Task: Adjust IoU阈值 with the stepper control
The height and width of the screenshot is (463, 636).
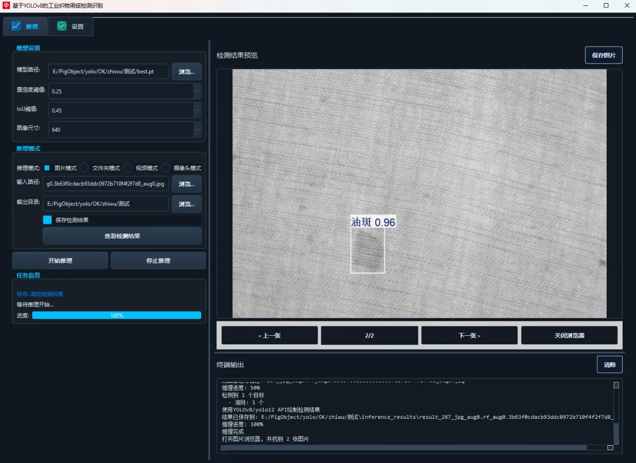Action: click(198, 107)
